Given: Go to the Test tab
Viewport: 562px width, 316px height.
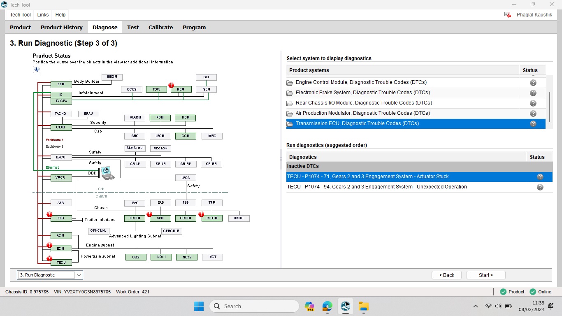Looking at the screenshot, I should pos(133,28).
